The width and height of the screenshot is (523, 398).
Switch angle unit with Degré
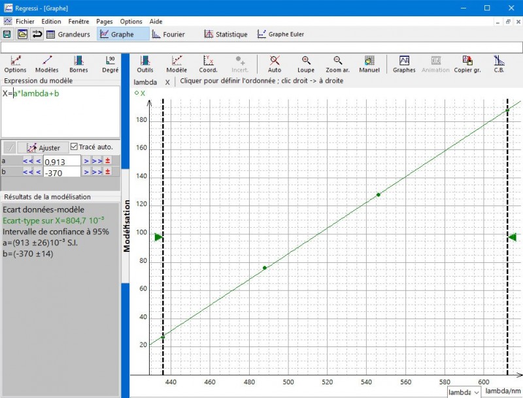(x=110, y=64)
